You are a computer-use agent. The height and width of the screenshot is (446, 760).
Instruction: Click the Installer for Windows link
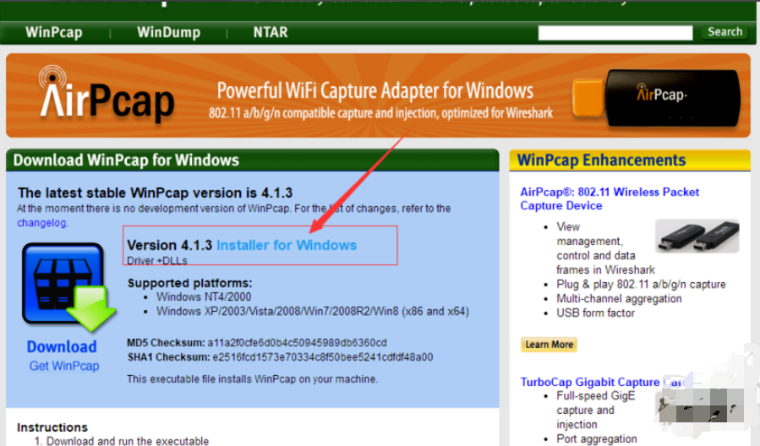click(287, 245)
